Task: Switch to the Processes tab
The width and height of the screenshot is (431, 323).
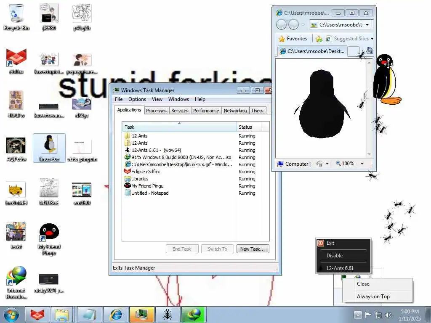Action: click(156, 111)
